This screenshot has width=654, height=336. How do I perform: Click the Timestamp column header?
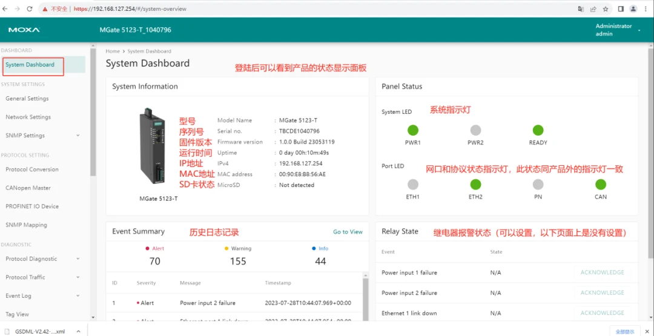[278, 283]
